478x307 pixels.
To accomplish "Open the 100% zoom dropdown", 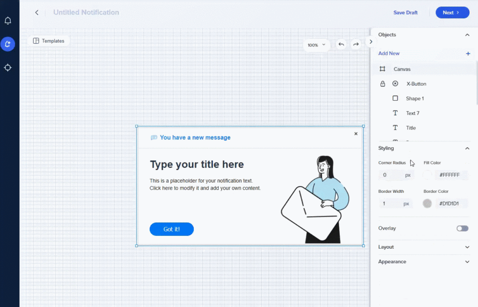I will coord(316,45).
